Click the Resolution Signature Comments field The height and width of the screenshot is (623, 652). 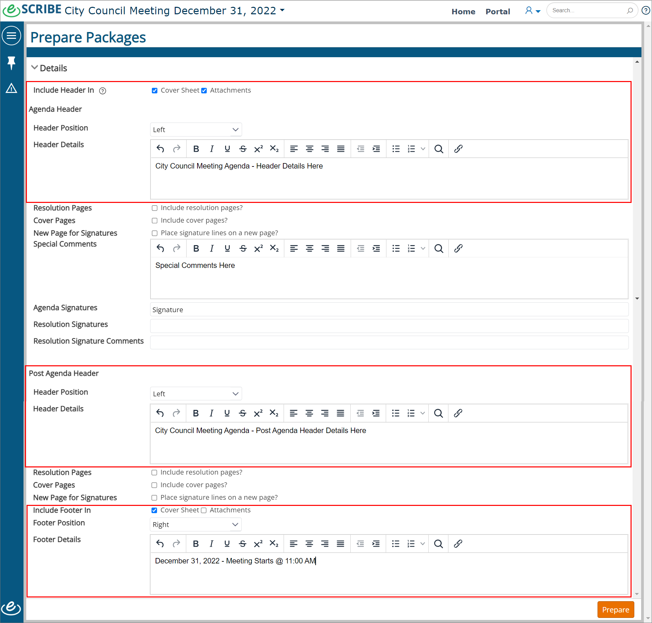tap(389, 342)
